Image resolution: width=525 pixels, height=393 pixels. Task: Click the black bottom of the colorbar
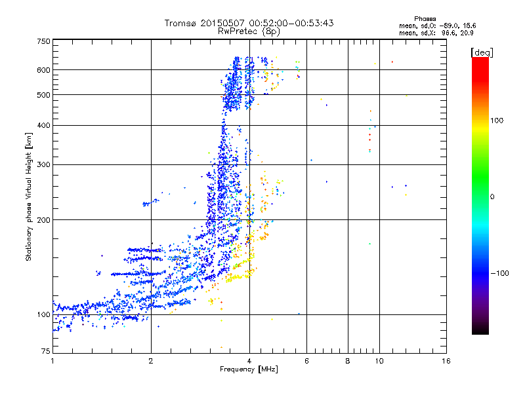pos(480,330)
